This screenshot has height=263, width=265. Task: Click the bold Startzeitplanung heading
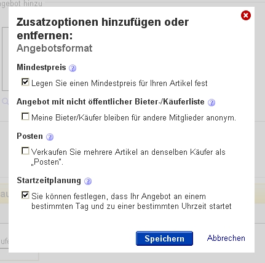pyautogui.click(x=49, y=181)
